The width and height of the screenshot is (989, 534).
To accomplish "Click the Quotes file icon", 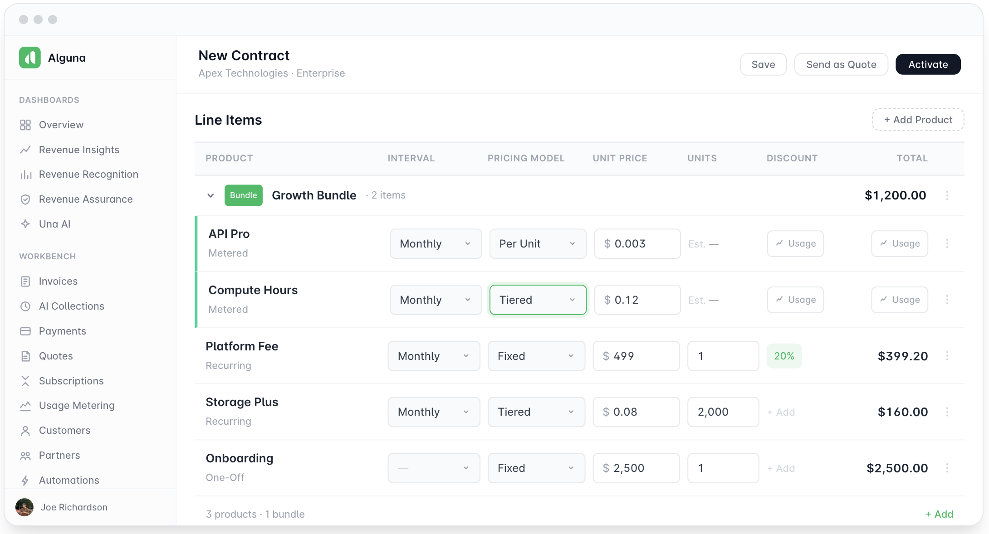I will click(x=25, y=356).
